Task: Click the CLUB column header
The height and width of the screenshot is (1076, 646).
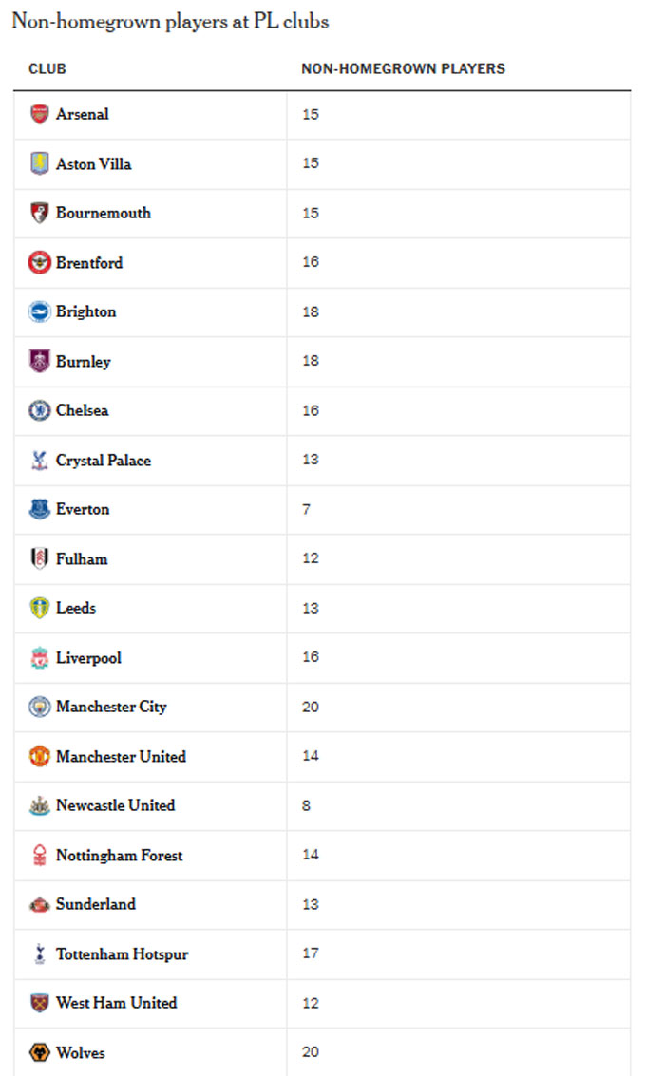Action: (x=47, y=68)
